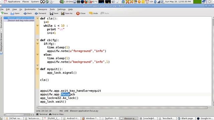Click the Forward arrow toolbar button
Viewport: 214px width, 120px height.
point(40,13)
